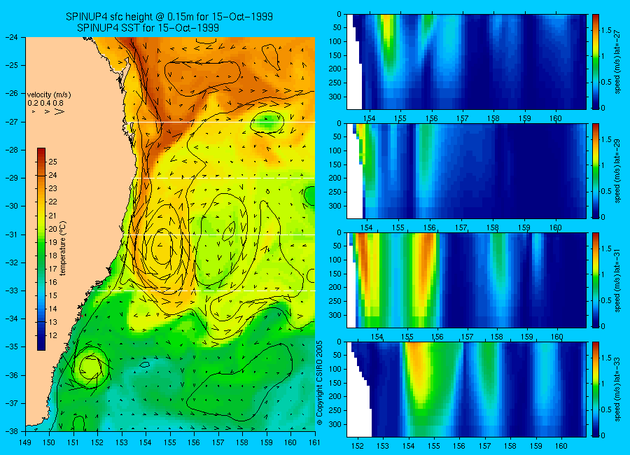Image resolution: width=630 pixels, height=455 pixels.
Task: Click the temperature color bar on the map
Action: (41, 249)
